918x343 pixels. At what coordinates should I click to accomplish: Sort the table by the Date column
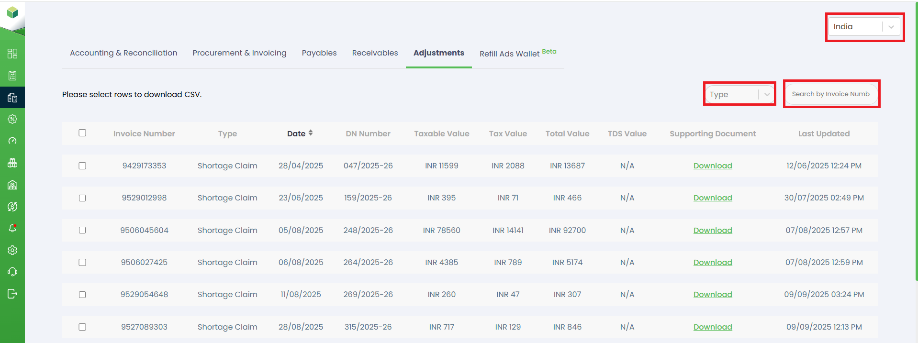tap(300, 133)
